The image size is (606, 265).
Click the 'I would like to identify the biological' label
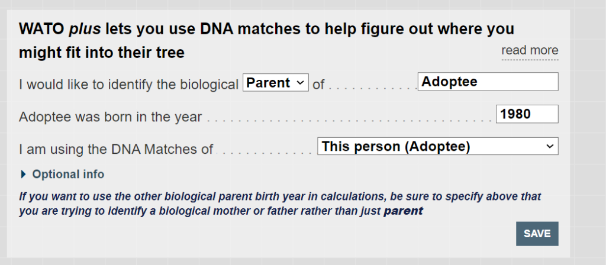click(x=128, y=85)
